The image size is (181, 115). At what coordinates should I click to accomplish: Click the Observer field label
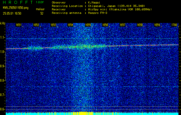click(x=59, y=3)
